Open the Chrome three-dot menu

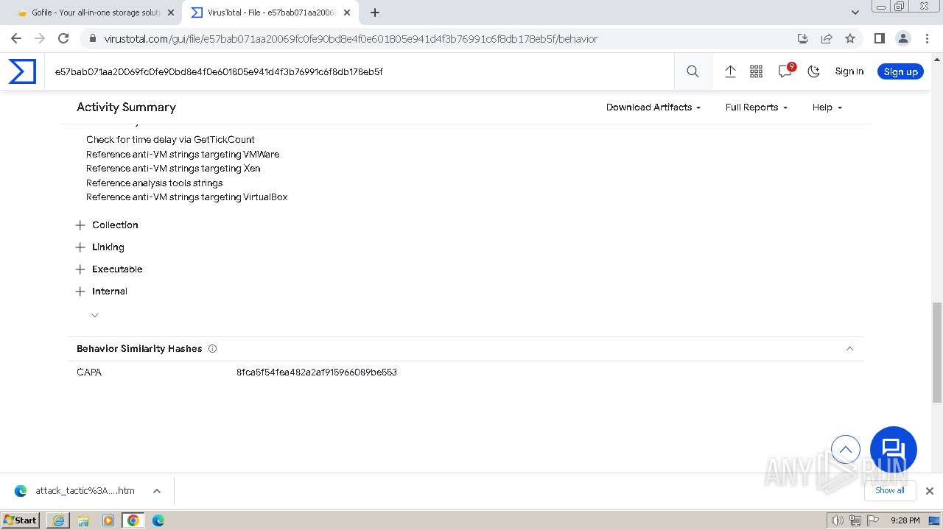927,39
